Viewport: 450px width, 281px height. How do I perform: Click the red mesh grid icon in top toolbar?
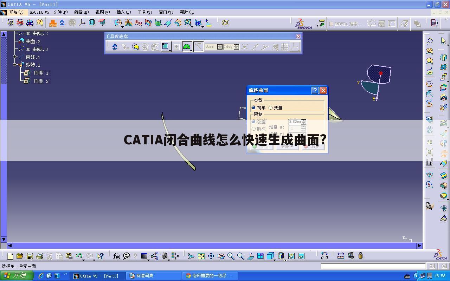pos(102,23)
